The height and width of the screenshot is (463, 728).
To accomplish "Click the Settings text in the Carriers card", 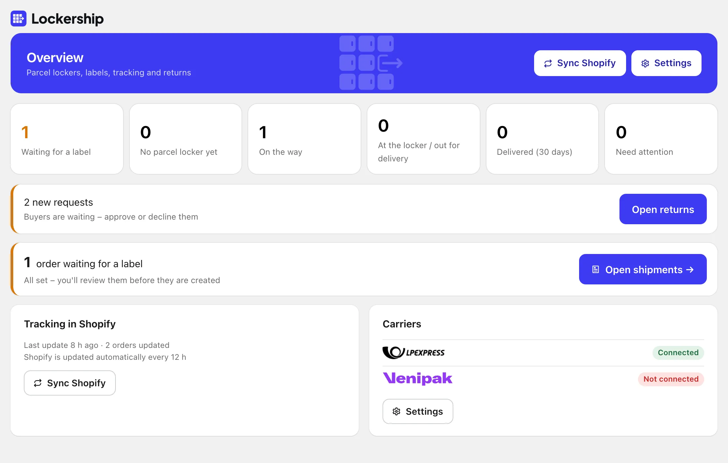I will coord(424,411).
